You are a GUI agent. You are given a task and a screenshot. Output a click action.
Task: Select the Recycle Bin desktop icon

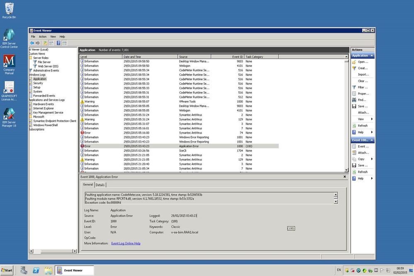tap(9, 10)
